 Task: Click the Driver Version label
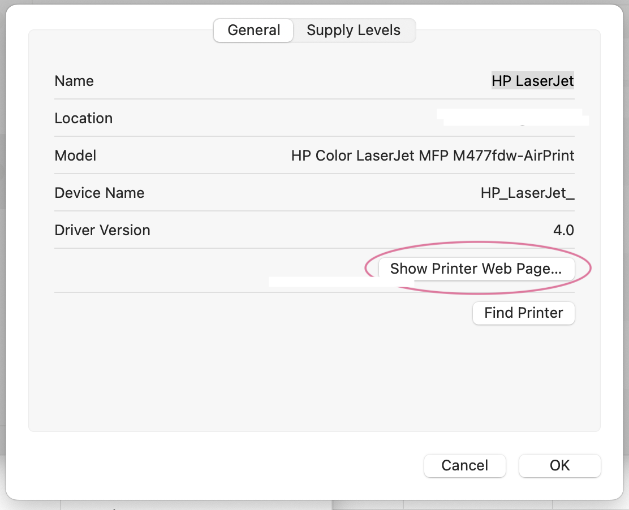pyautogui.click(x=102, y=230)
